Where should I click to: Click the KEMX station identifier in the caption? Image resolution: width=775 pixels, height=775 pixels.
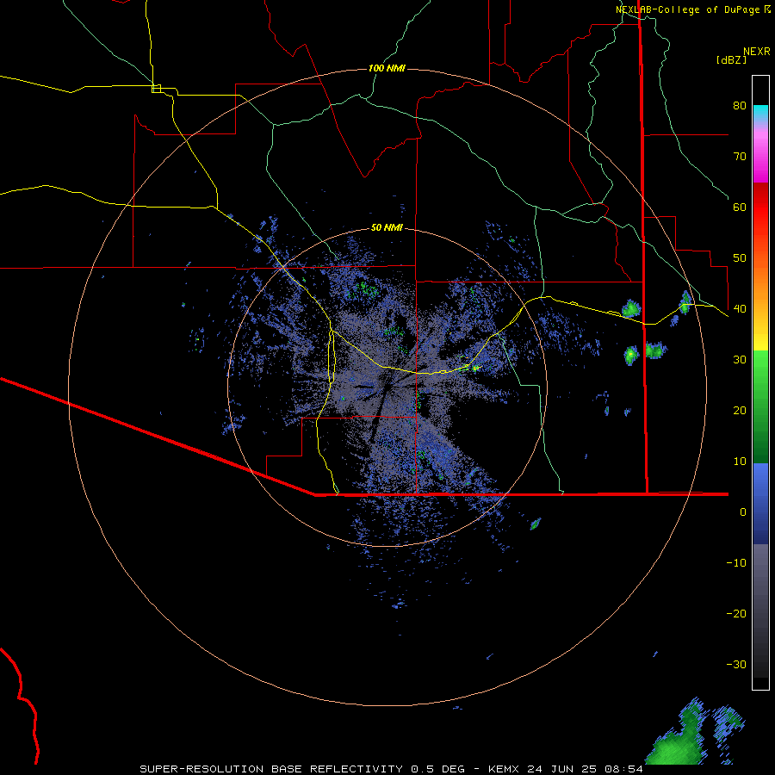[505, 769]
